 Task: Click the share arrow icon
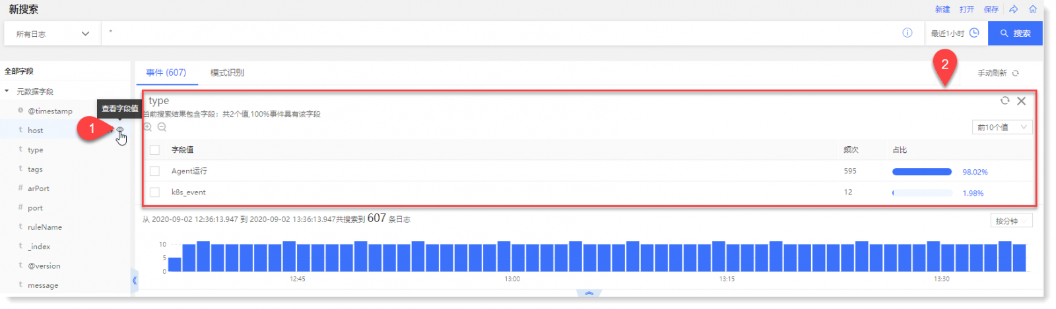point(1013,9)
